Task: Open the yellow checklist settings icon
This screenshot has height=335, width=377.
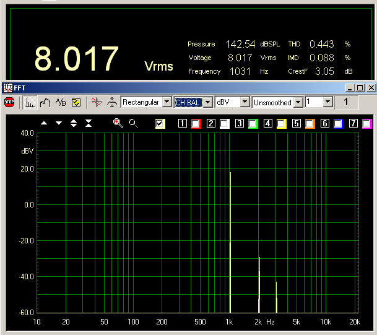Action: click(76, 102)
